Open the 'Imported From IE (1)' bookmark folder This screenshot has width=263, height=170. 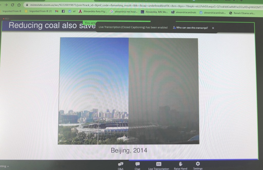point(38,11)
